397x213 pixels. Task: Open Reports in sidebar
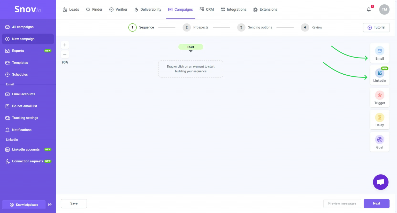point(28,51)
